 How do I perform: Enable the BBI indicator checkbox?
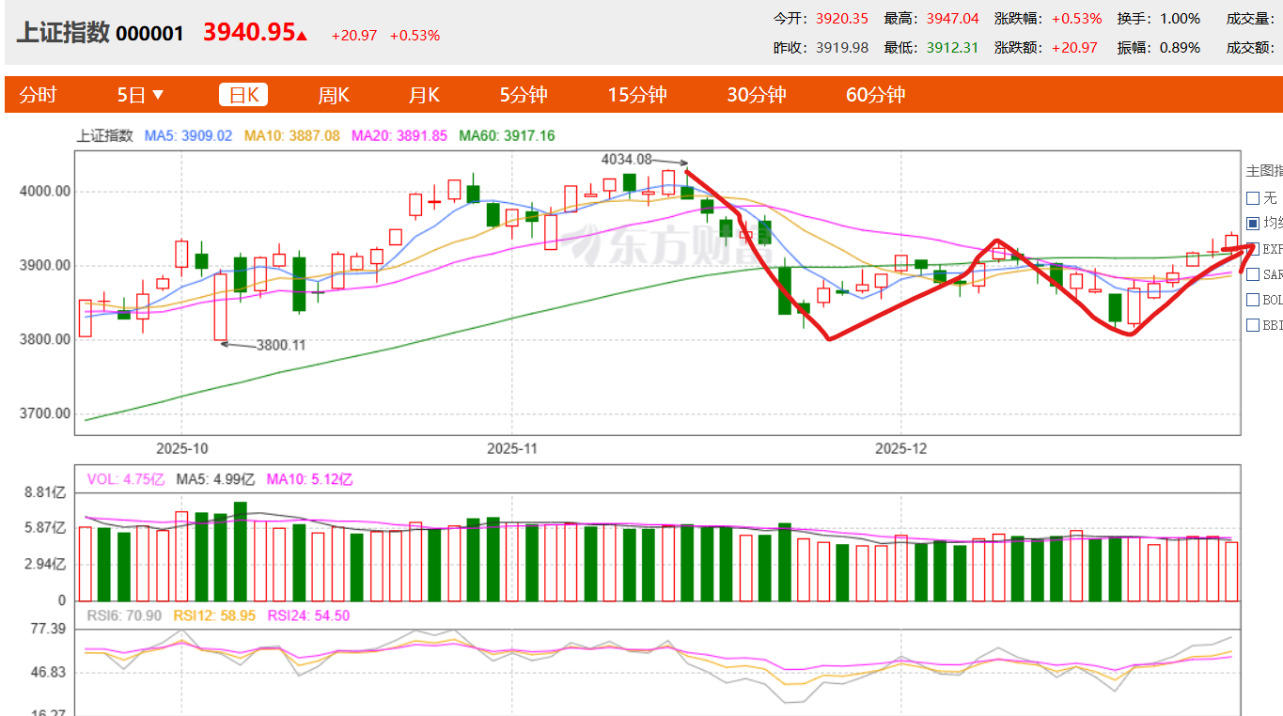(x=1252, y=325)
